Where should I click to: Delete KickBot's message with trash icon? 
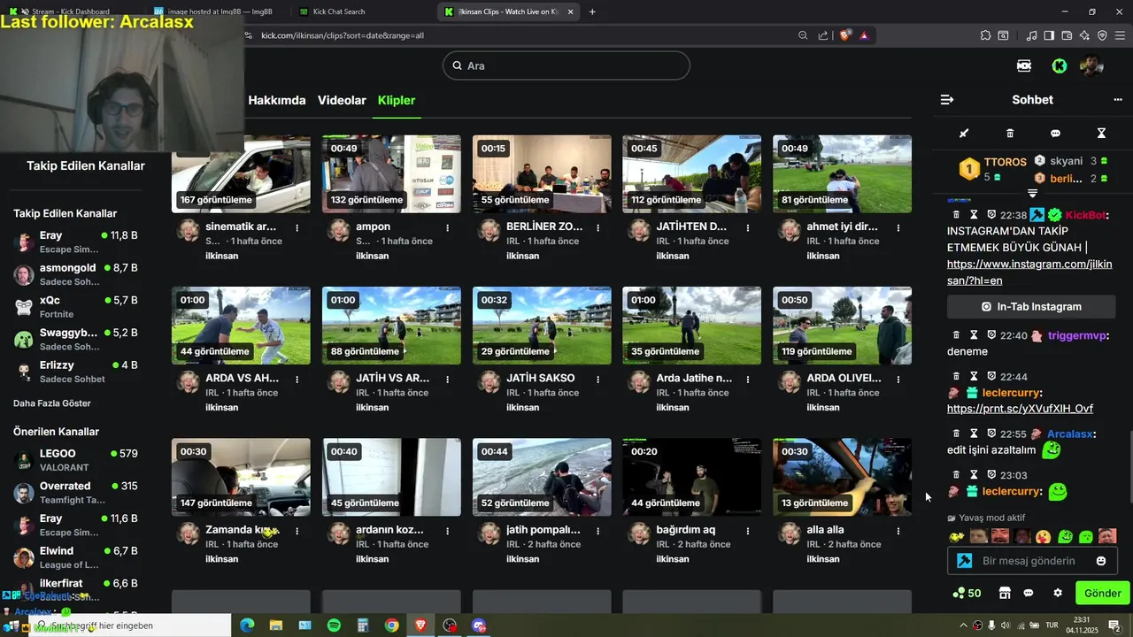tap(956, 215)
